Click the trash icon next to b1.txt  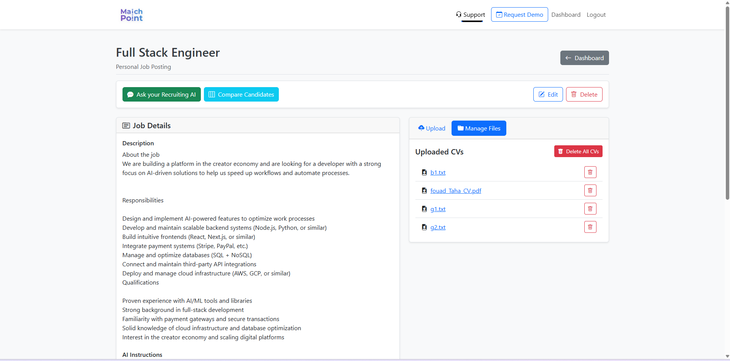590,172
